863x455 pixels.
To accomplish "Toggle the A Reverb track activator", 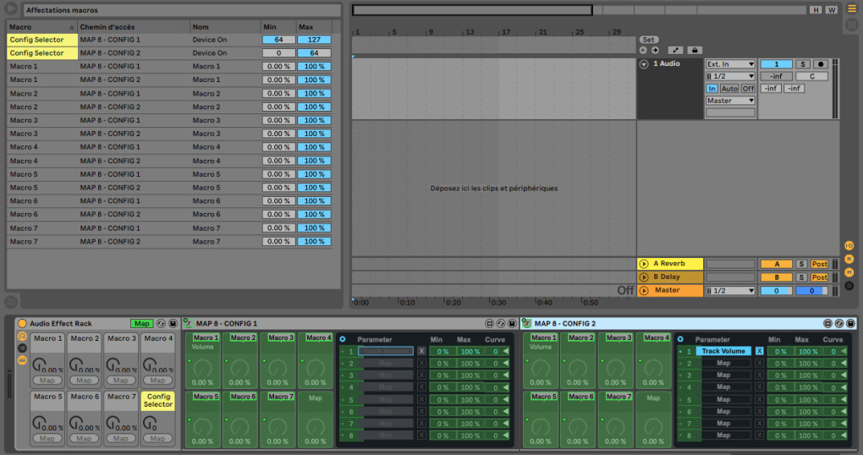I will point(777,264).
